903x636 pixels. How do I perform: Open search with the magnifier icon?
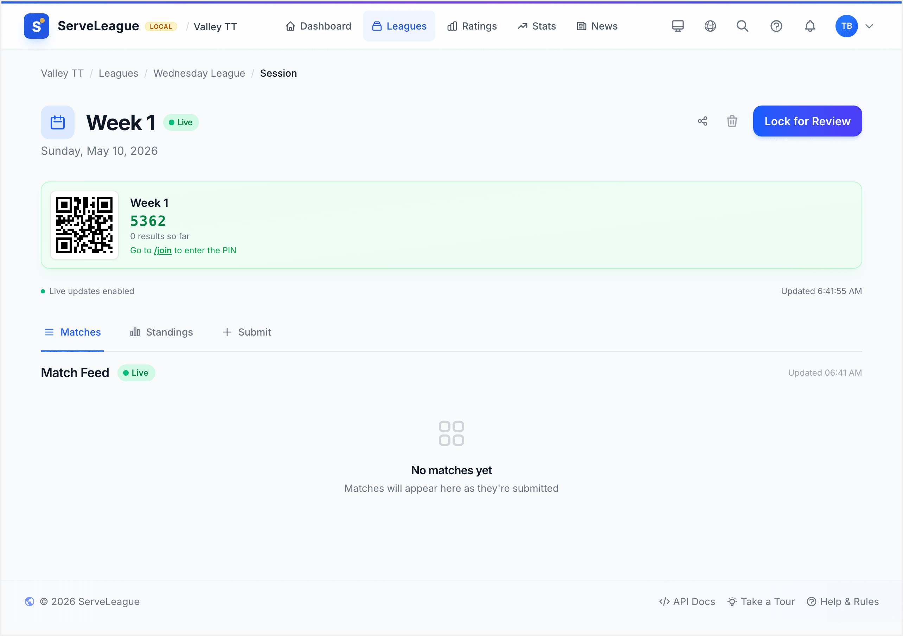[x=743, y=26]
